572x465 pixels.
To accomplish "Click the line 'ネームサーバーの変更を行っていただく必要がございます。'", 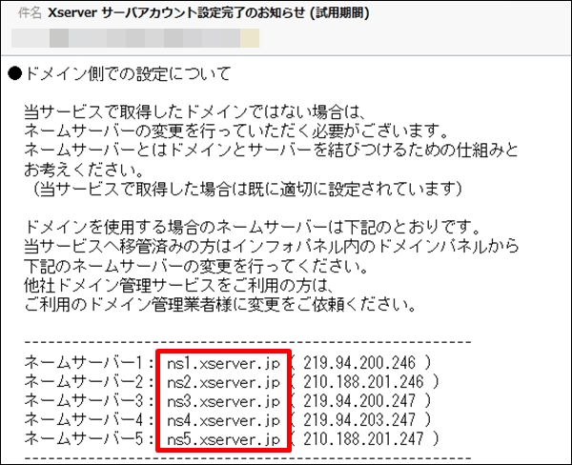I will tap(236, 131).
